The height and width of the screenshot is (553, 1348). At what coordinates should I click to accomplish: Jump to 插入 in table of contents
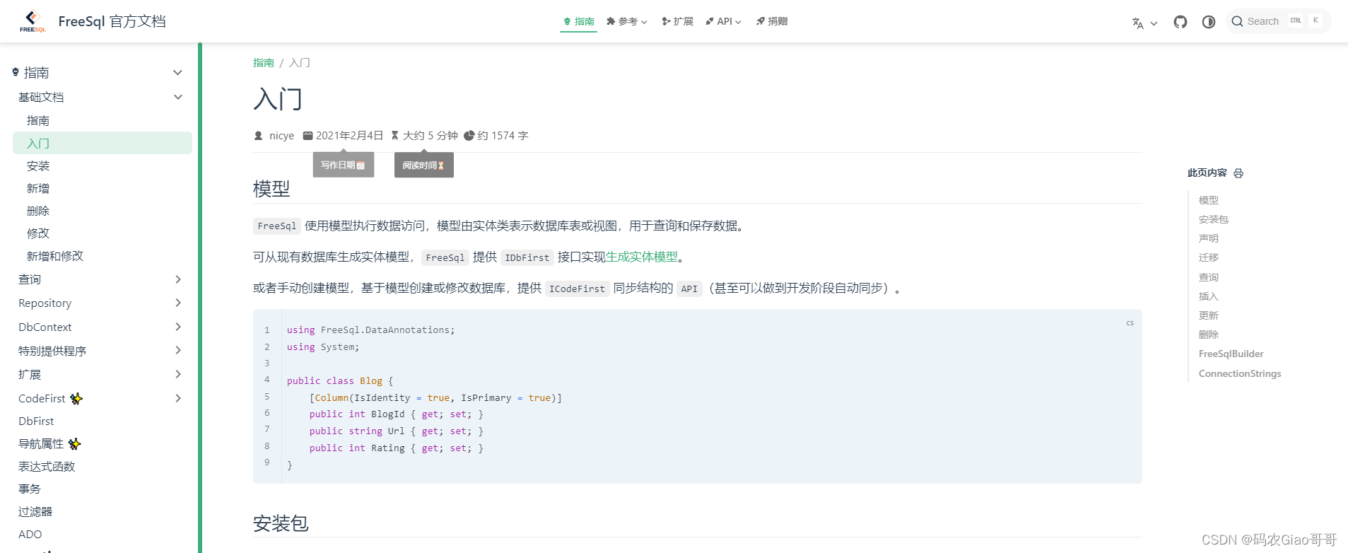(x=1209, y=296)
